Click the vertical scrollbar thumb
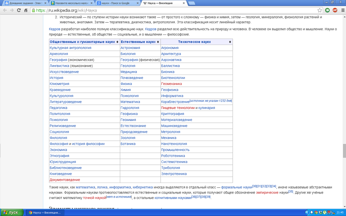Screen dimensions: 346x216 tap(344, 151)
